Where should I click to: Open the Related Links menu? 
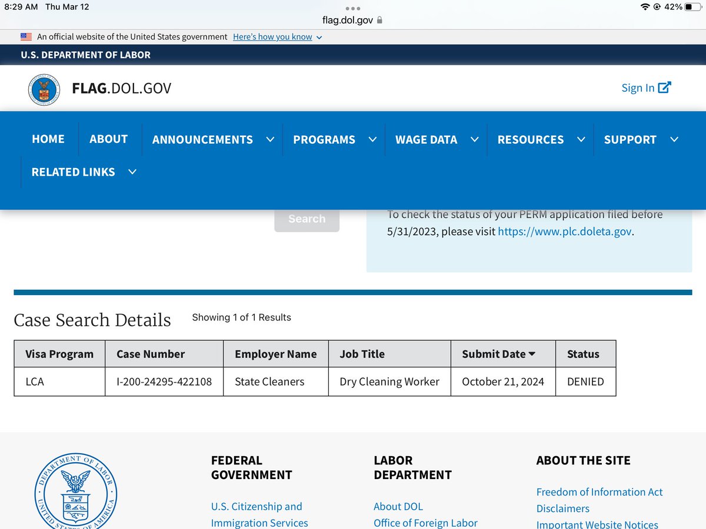point(73,172)
